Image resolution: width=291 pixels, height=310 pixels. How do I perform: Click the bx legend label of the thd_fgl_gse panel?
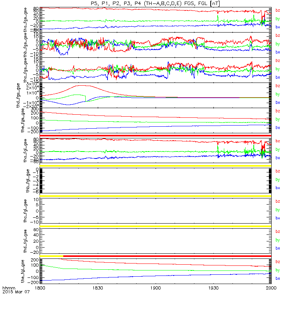[278, 248]
